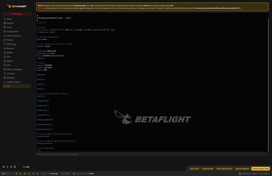Click the dataflash storage icon

pyautogui.click(x=74, y=174)
